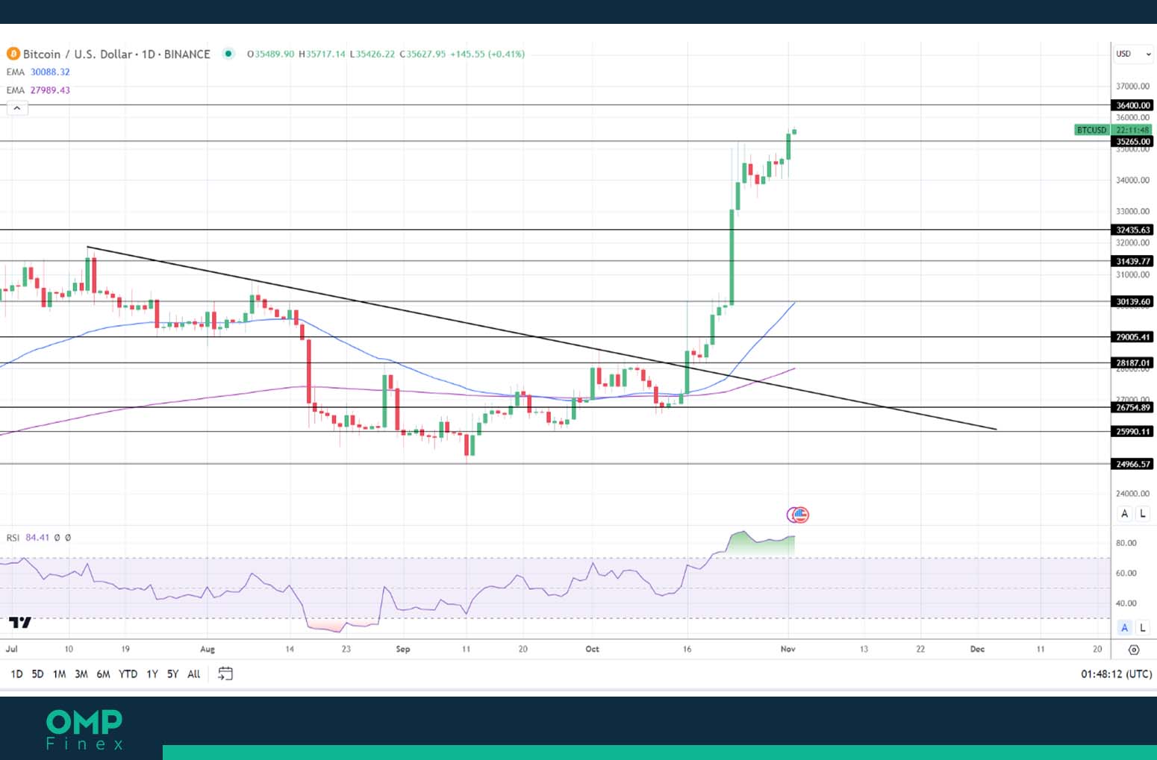Click the 29005.41 price level label
Image resolution: width=1157 pixels, height=760 pixels.
pos(1132,337)
